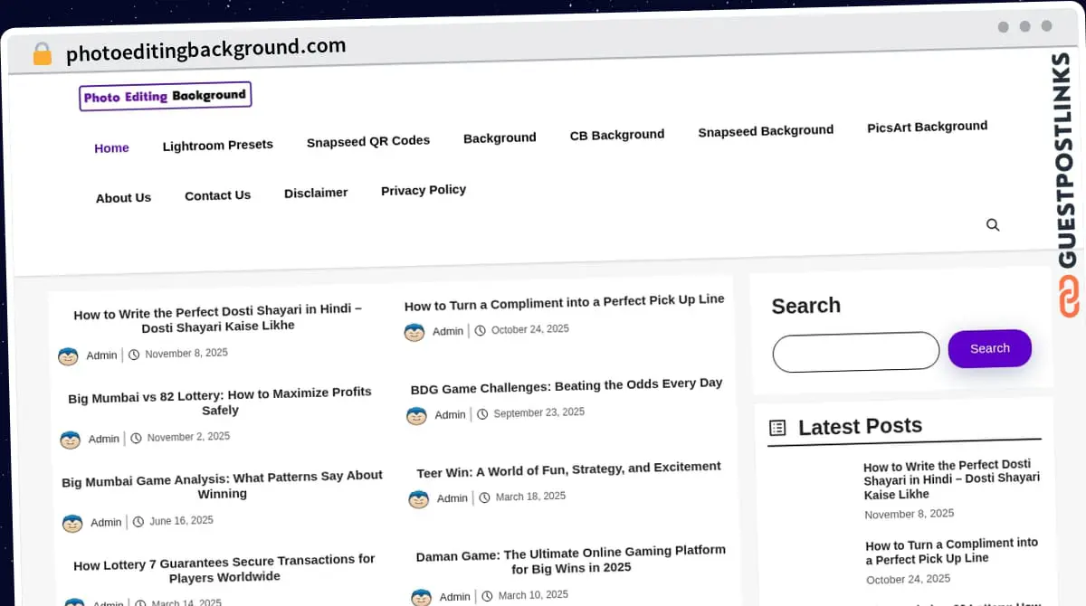
Task: Click the Latest Posts list icon
Action: click(777, 428)
